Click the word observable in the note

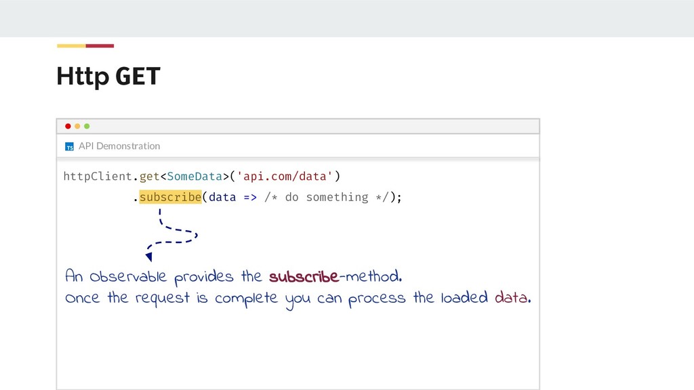coord(127,277)
